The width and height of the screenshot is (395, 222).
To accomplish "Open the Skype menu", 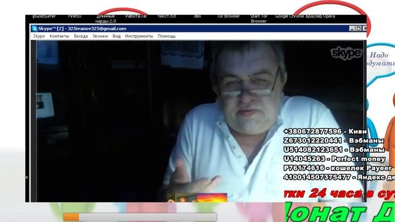I will tap(39, 36).
